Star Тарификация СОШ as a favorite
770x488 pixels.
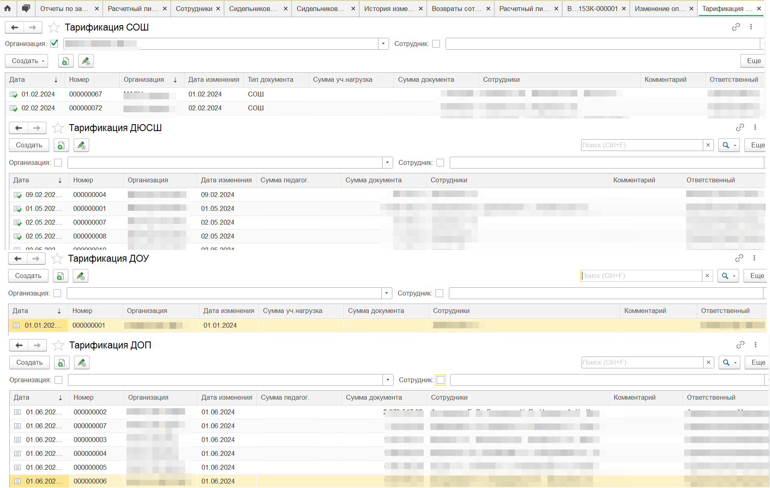click(x=54, y=27)
